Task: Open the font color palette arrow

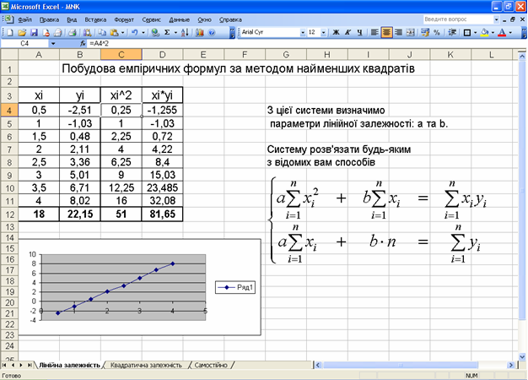Action: pos(510,32)
